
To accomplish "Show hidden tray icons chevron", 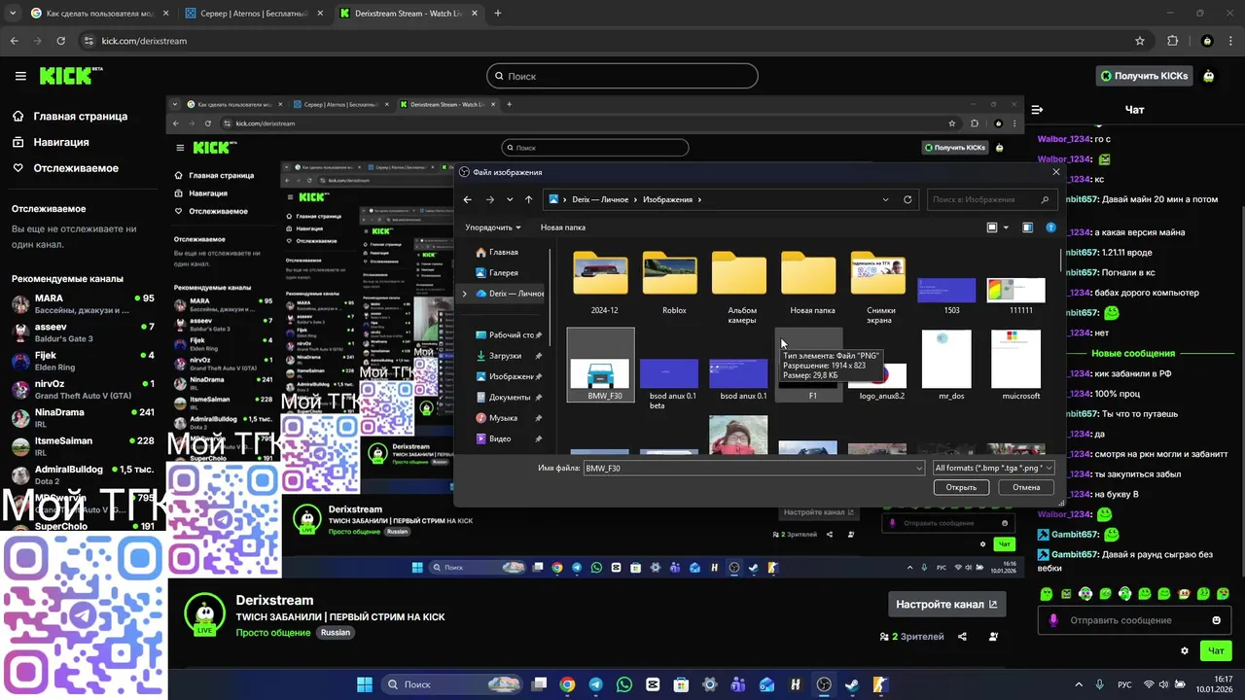I will point(1078,684).
